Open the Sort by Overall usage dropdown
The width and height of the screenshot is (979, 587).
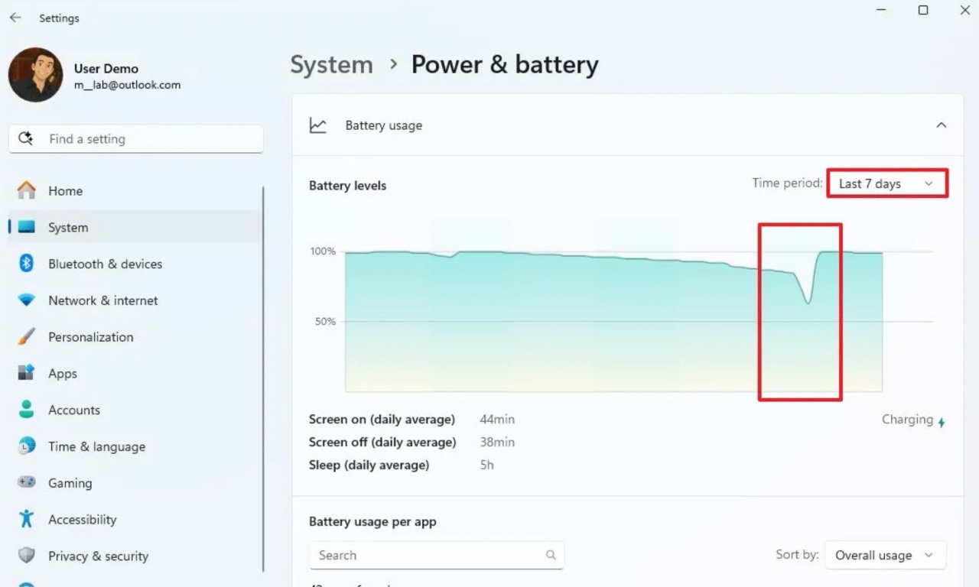point(885,556)
